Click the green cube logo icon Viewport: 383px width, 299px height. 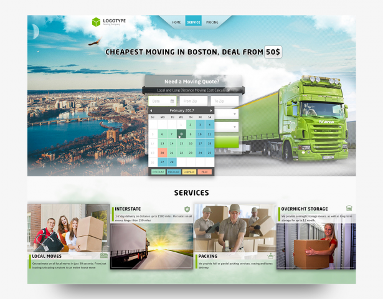tap(96, 22)
